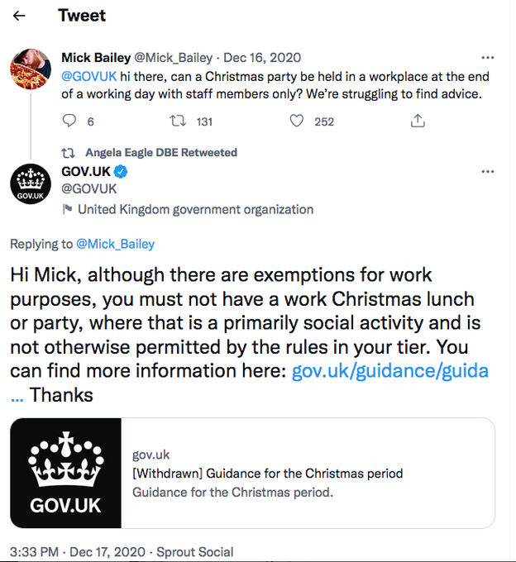Click GOV.UK verified badge icon
The width and height of the screenshot is (516, 562).
click(121, 171)
